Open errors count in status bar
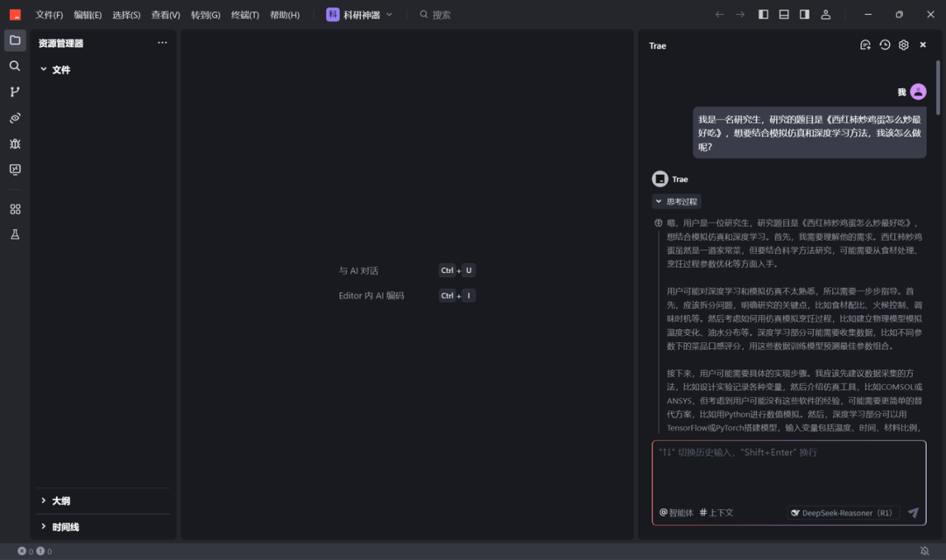The height and width of the screenshot is (560, 946). 25,551
